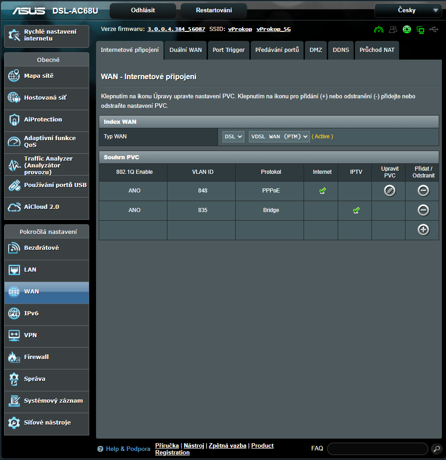446x460 pixels.
Task: Open the DDNS tab
Action: pos(341,50)
